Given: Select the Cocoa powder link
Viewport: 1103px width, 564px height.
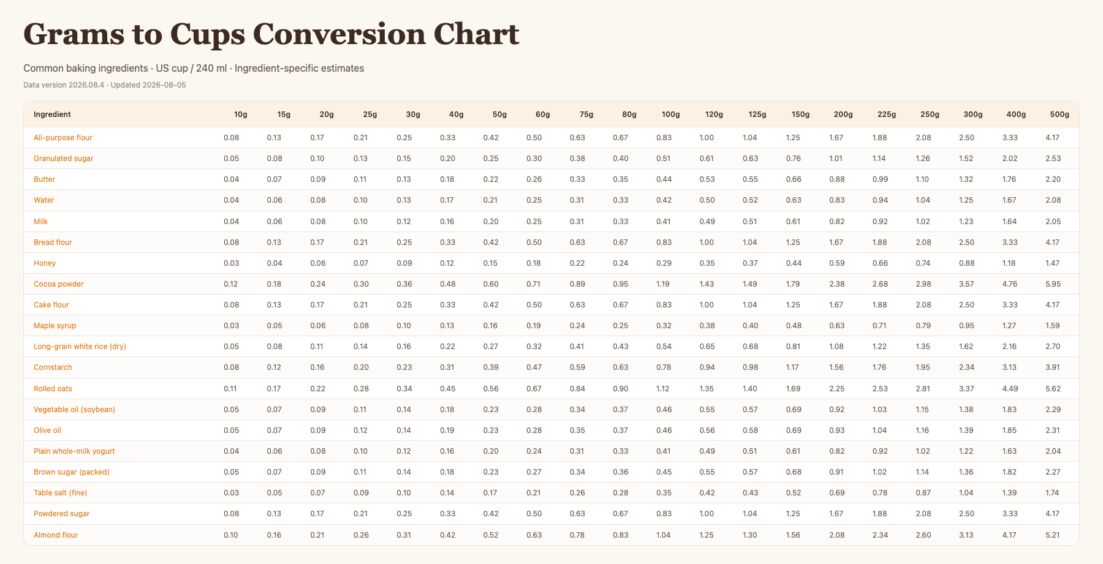Looking at the screenshot, I should [59, 284].
